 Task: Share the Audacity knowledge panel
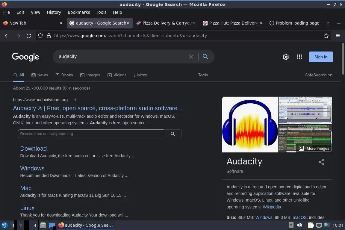click(x=321, y=162)
